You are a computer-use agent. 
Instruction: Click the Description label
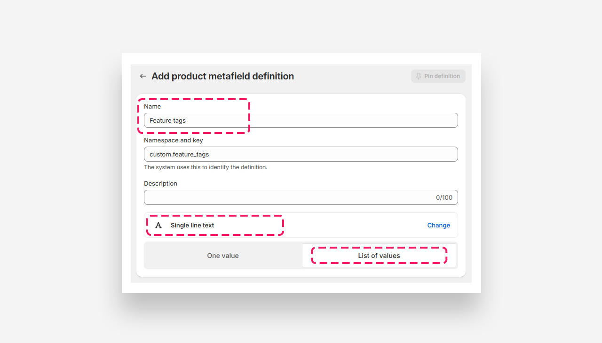click(160, 184)
